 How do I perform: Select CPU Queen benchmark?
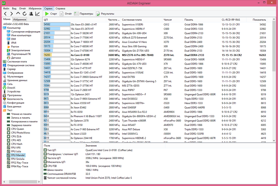(x=18, y=129)
